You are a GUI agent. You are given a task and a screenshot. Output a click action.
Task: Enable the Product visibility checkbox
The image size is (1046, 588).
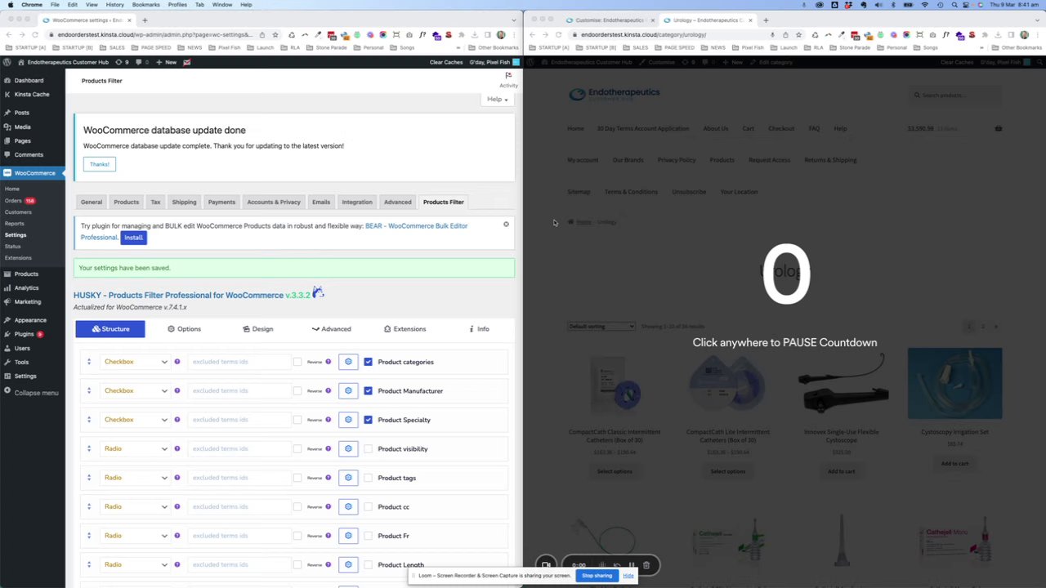[368, 448]
